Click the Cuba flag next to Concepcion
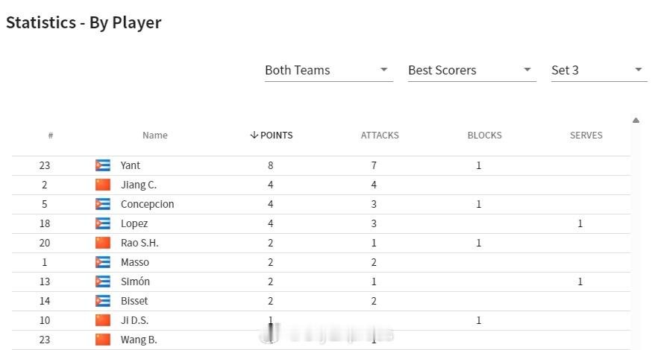This screenshot has width=655, height=350. 103,204
